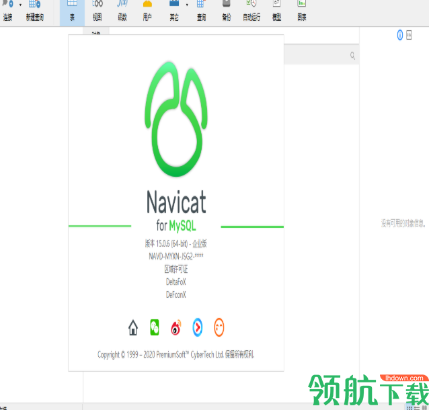Open the View (视图) toolbar icon
This screenshot has width=429, height=410.
(97, 11)
